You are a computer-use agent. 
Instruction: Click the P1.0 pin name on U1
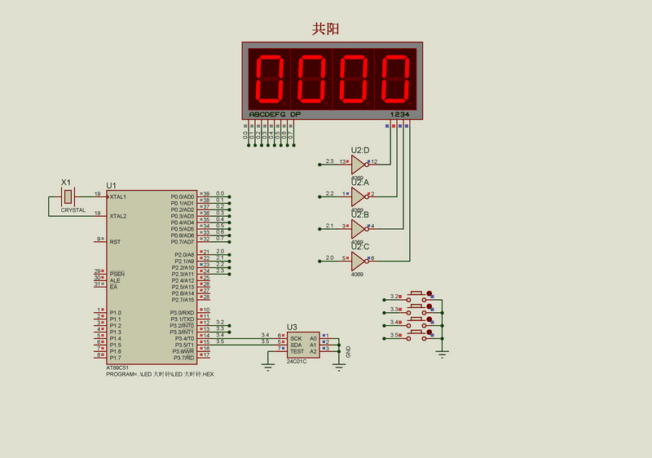coord(116,313)
